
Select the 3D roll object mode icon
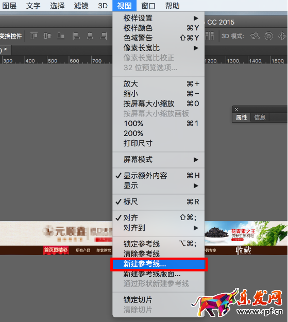[269, 36]
